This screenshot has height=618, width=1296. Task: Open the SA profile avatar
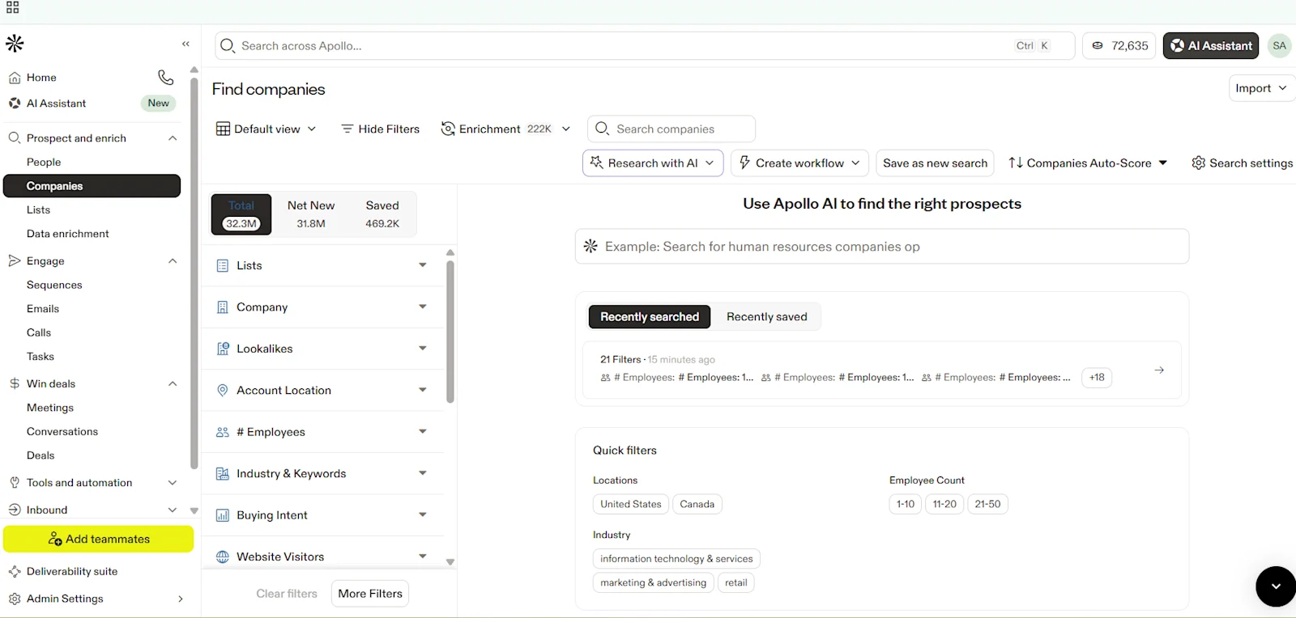(1279, 46)
